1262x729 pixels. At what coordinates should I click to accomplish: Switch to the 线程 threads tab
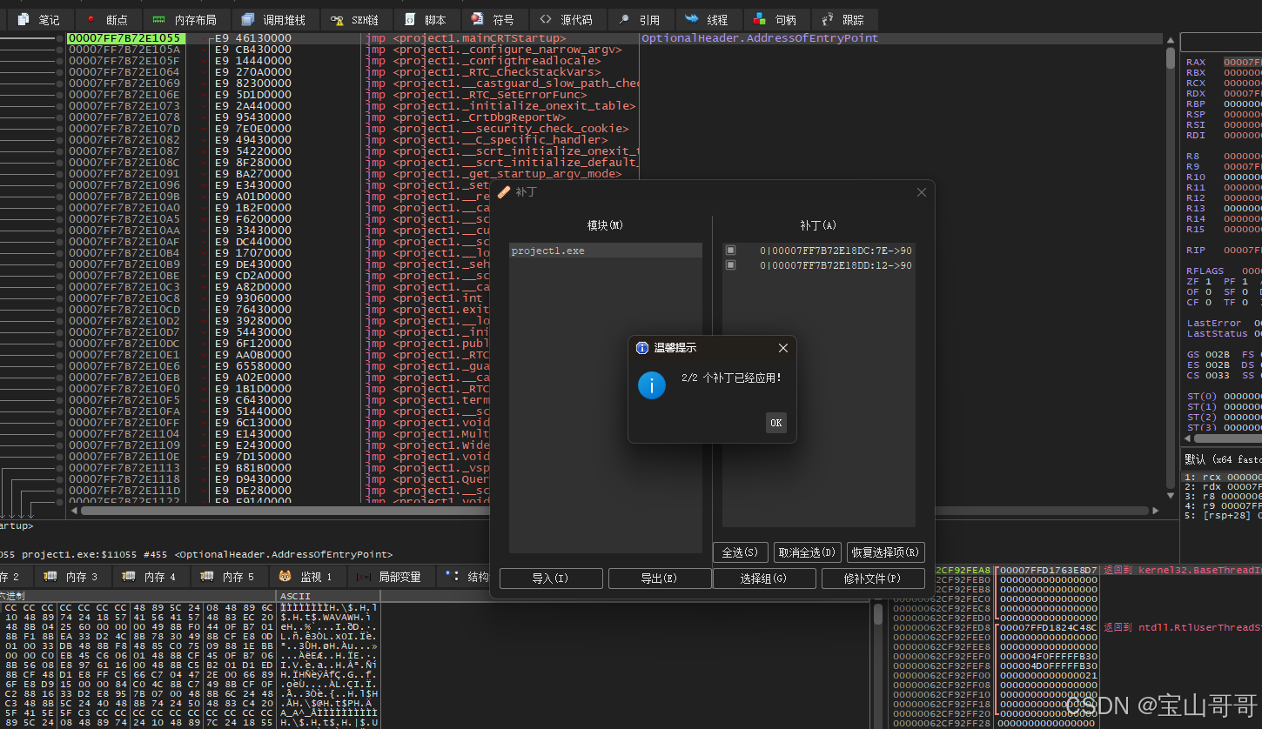click(707, 19)
